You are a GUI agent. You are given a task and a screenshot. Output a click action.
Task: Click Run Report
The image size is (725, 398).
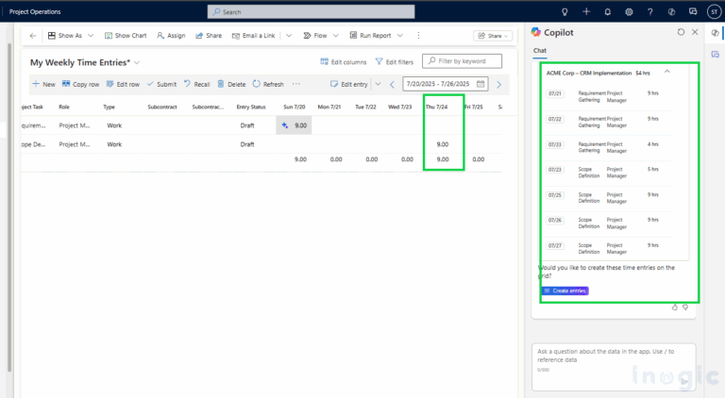pos(370,36)
